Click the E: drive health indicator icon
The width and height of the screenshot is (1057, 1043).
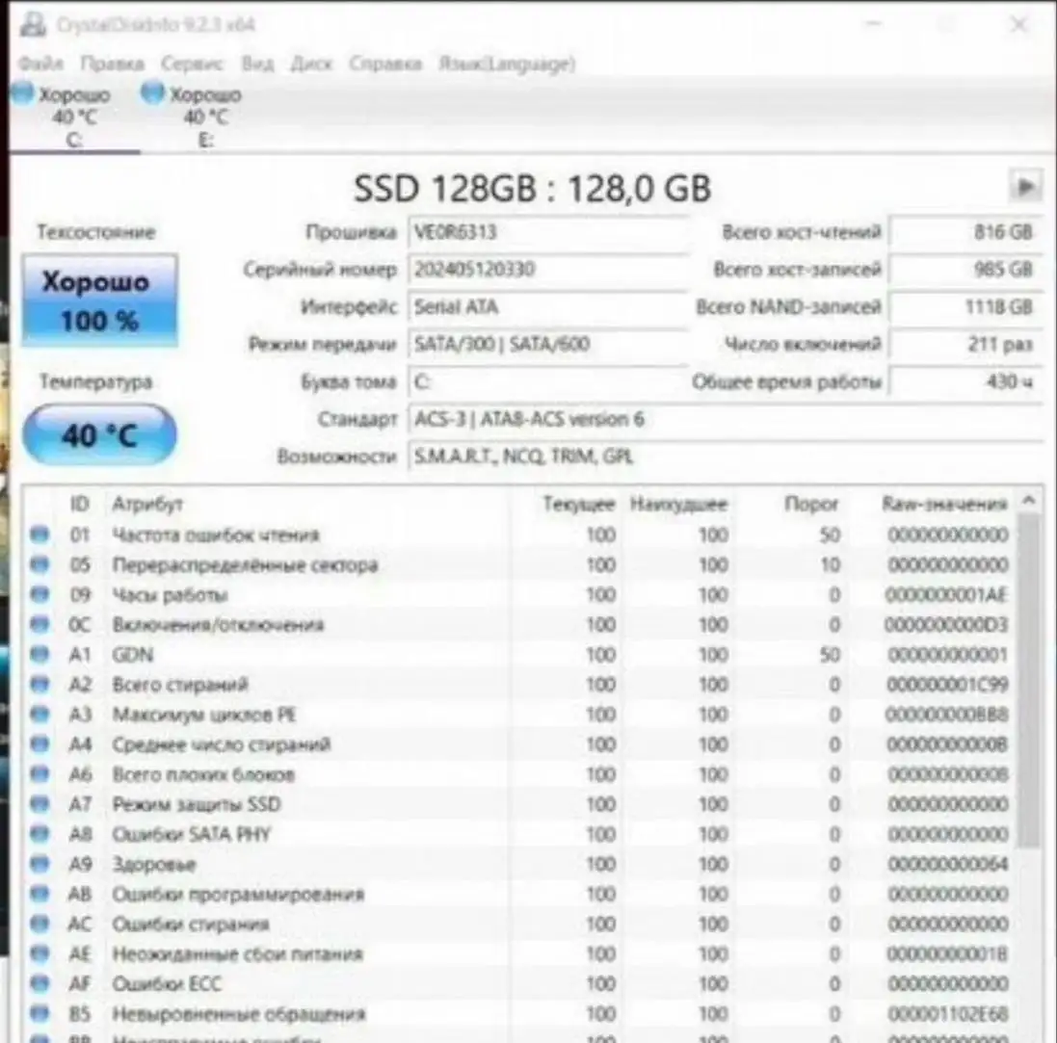tap(151, 94)
